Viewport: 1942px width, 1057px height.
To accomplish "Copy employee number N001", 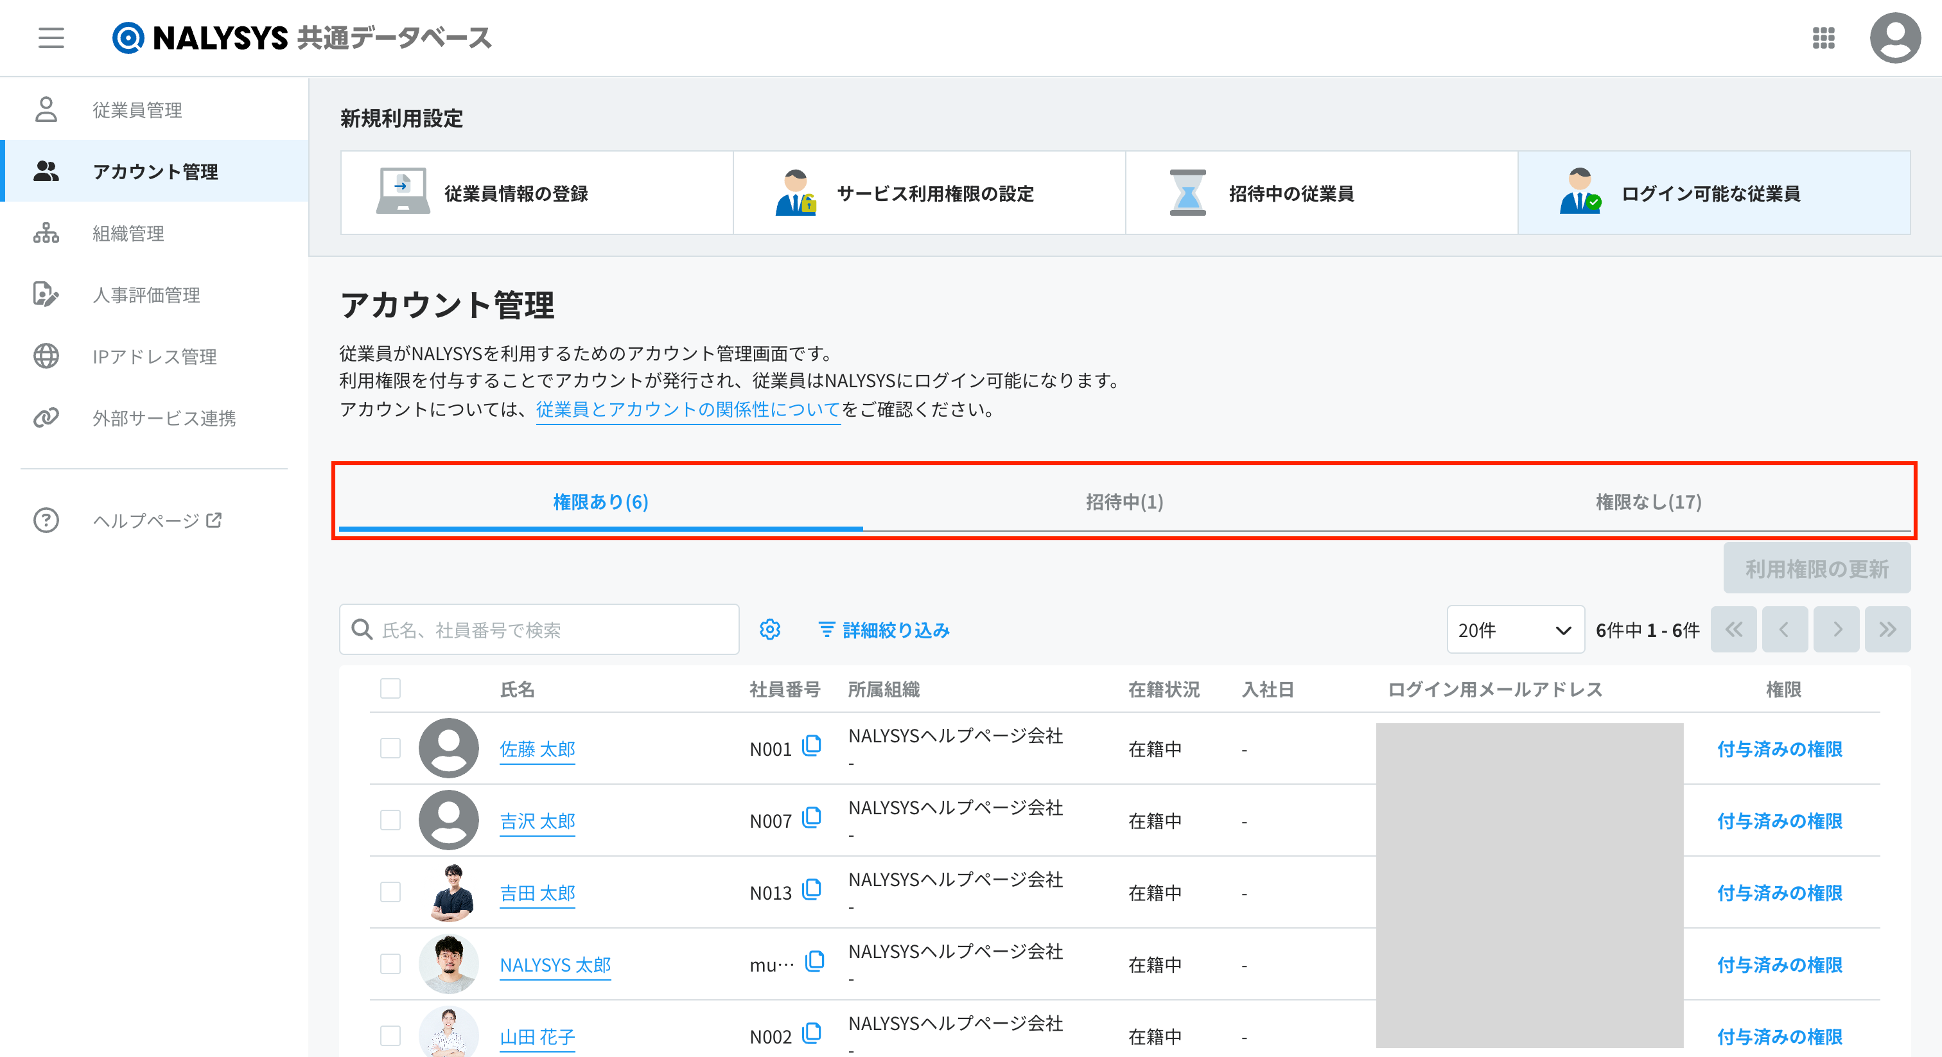I will [x=812, y=746].
